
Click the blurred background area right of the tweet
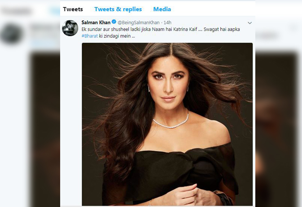pos(278,112)
